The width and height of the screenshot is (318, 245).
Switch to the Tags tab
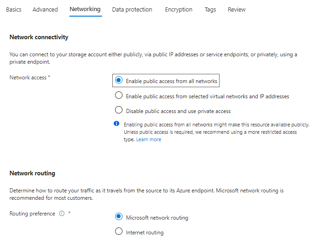point(210,10)
